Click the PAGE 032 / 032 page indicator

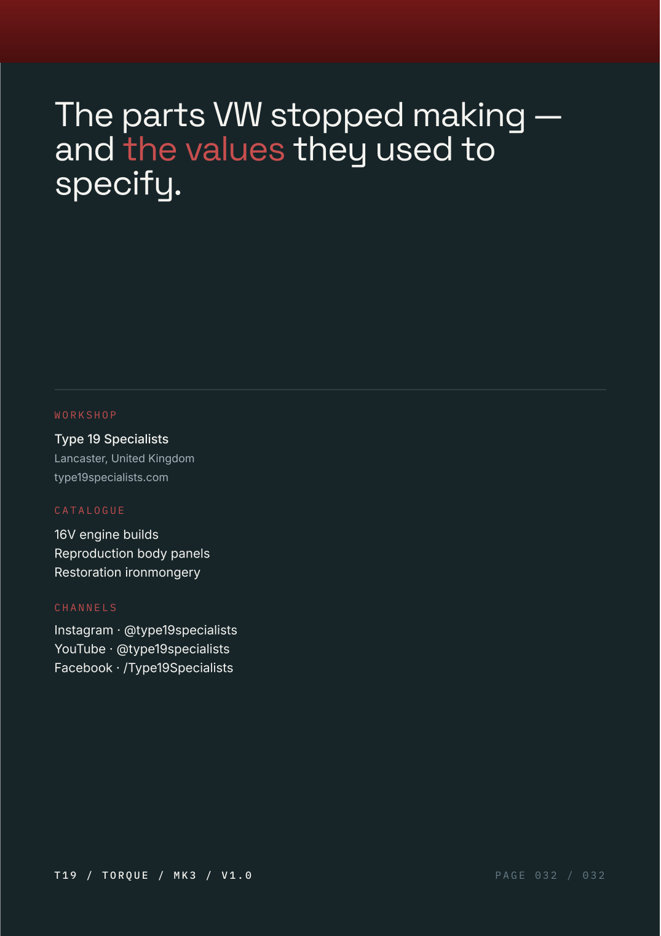pyautogui.click(x=550, y=876)
